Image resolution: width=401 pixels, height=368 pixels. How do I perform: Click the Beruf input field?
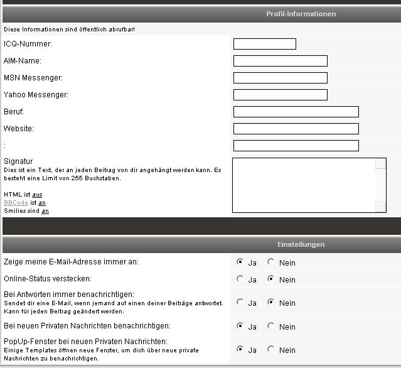[x=296, y=112]
